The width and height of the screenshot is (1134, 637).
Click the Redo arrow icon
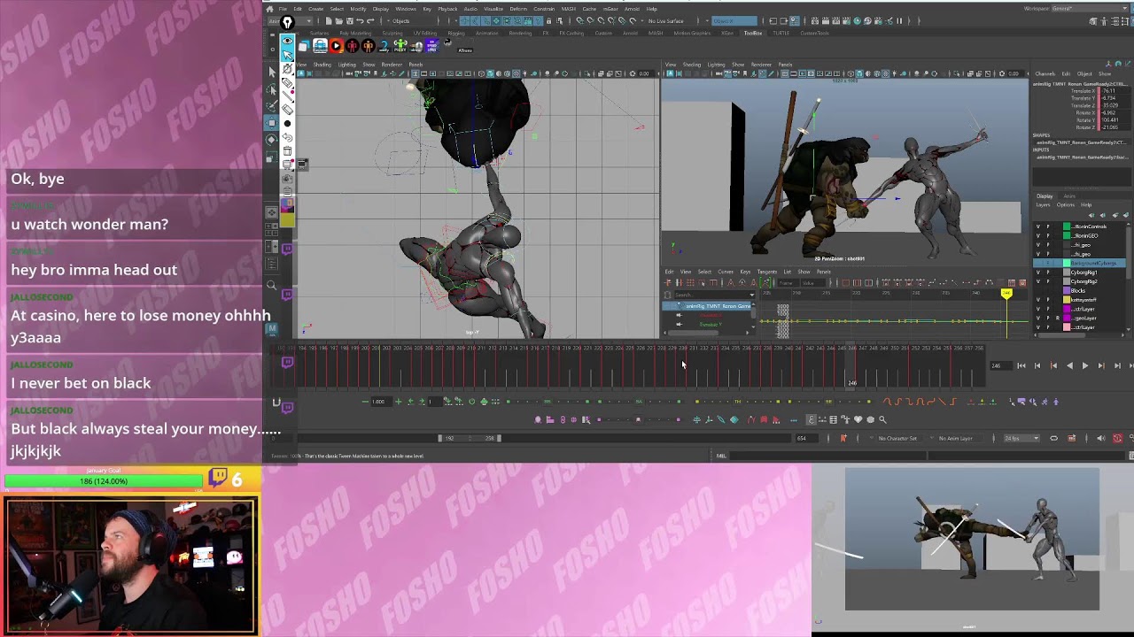pos(370,21)
